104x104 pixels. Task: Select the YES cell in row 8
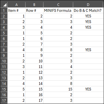pos(88,50)
